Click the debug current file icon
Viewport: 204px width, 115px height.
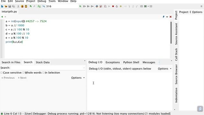(105, 6)
